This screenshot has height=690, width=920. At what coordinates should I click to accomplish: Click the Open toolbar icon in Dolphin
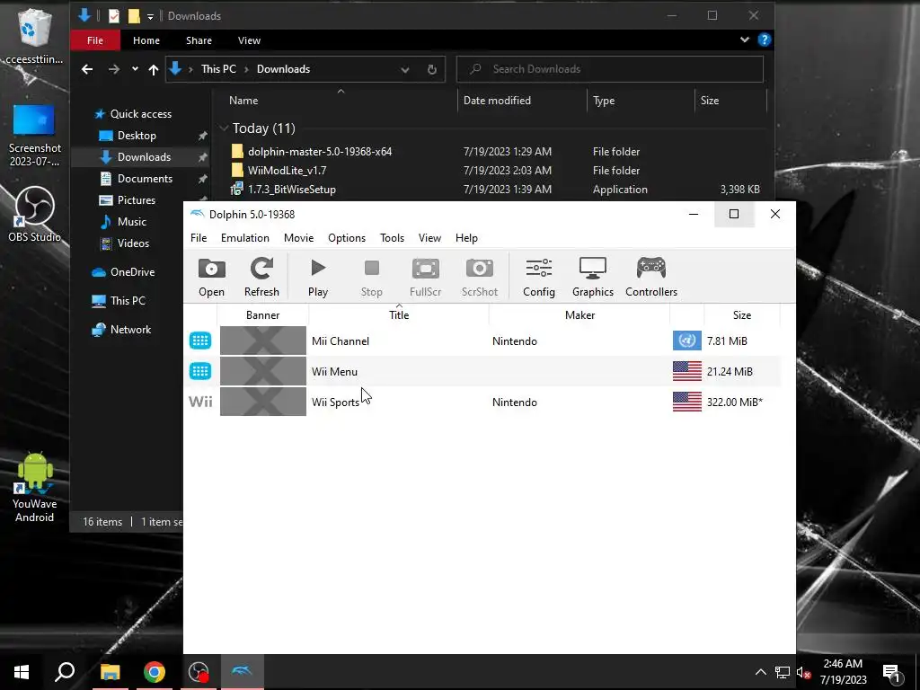click(211, 277)
